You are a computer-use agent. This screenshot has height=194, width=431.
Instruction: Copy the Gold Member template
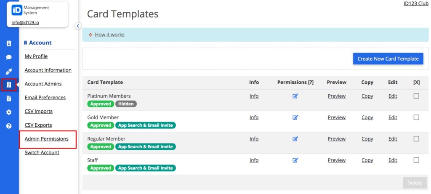click(367, 117)
